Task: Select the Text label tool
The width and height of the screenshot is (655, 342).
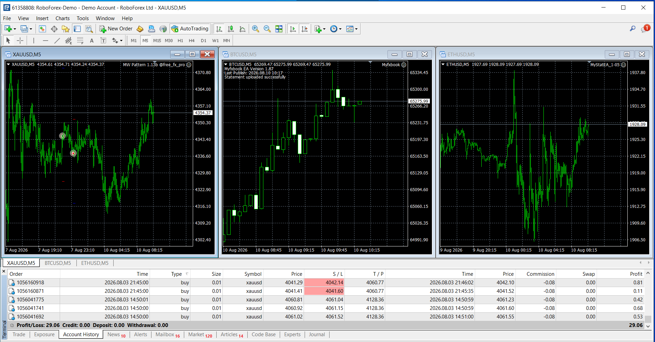Action: coord(91,41)
